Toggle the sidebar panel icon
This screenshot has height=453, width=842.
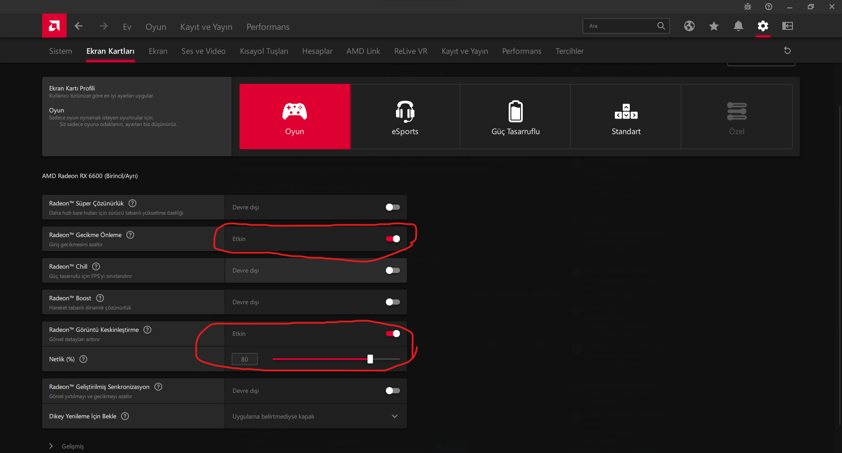point(788,26)
